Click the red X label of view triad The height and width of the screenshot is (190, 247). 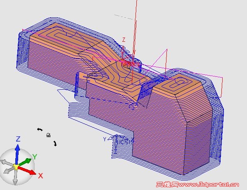click(x=40, y=176)
